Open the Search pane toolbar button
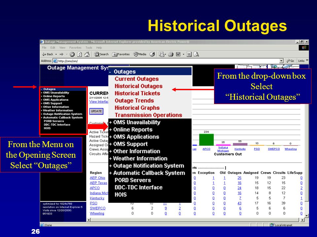The height and width of the screenshot is (237, 317). [101, 54]
